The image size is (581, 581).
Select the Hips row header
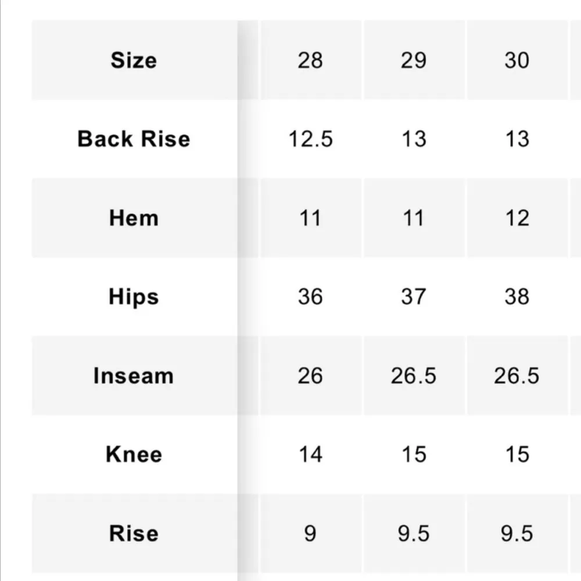click(134, 297)
